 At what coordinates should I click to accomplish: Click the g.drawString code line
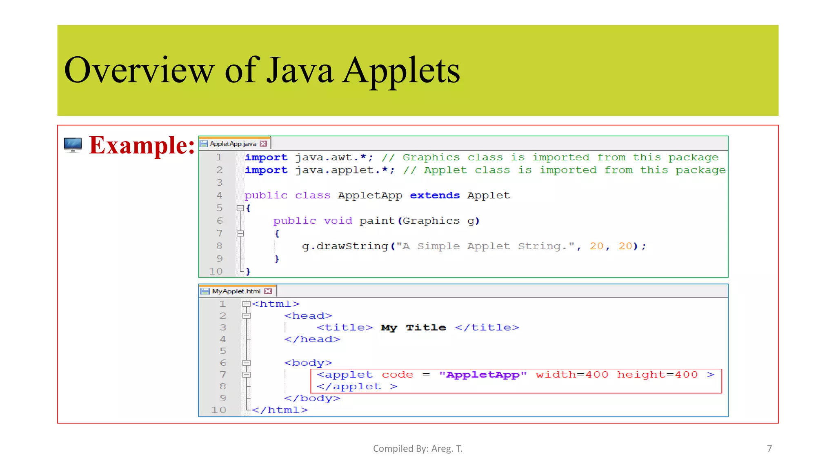point(474,246)
